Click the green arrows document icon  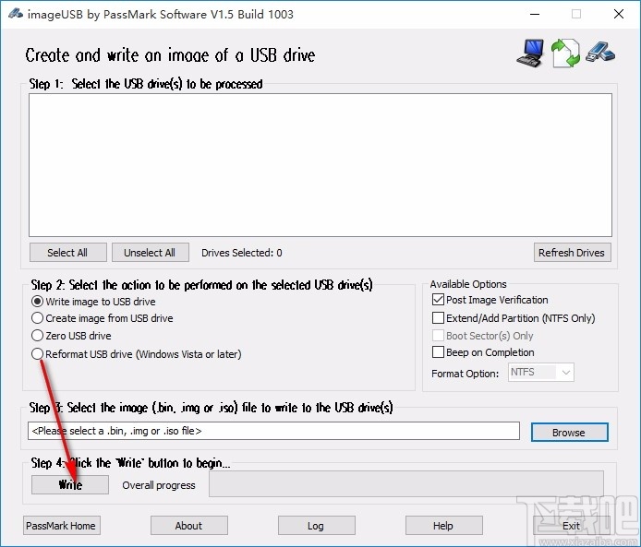(x=565, y=54)
